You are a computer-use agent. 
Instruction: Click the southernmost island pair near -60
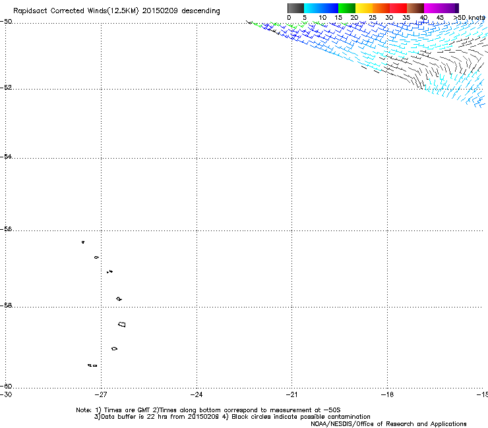[92, 365]
